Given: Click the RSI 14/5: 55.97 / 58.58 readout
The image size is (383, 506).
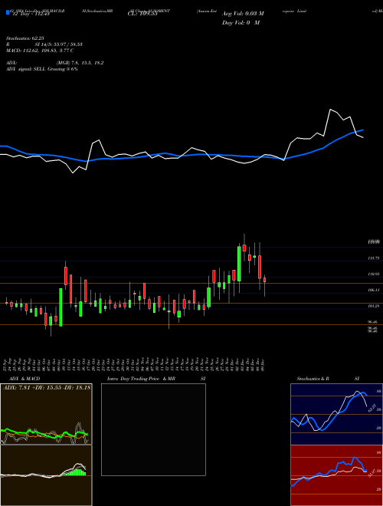Looking at the screenshot, I should click(44, 44).
